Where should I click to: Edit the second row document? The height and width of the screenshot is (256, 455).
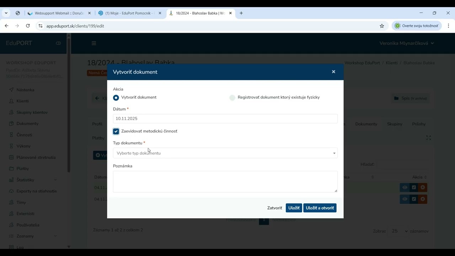pyautogui.click(x=414, y=199)
